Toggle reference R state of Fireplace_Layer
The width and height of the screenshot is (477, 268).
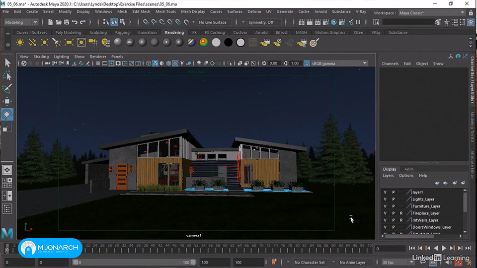pyautogui.click(x=401, y=213)
